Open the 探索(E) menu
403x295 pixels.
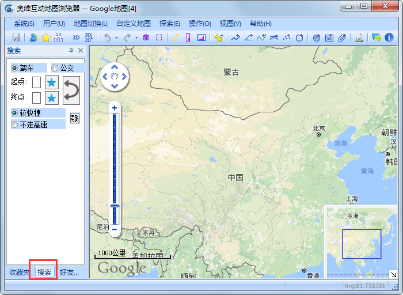click(x=170, y=24)
